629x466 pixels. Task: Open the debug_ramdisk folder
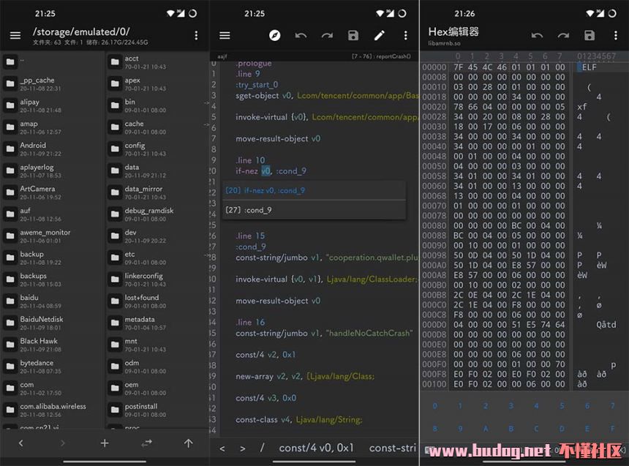[x=148, y=214]
